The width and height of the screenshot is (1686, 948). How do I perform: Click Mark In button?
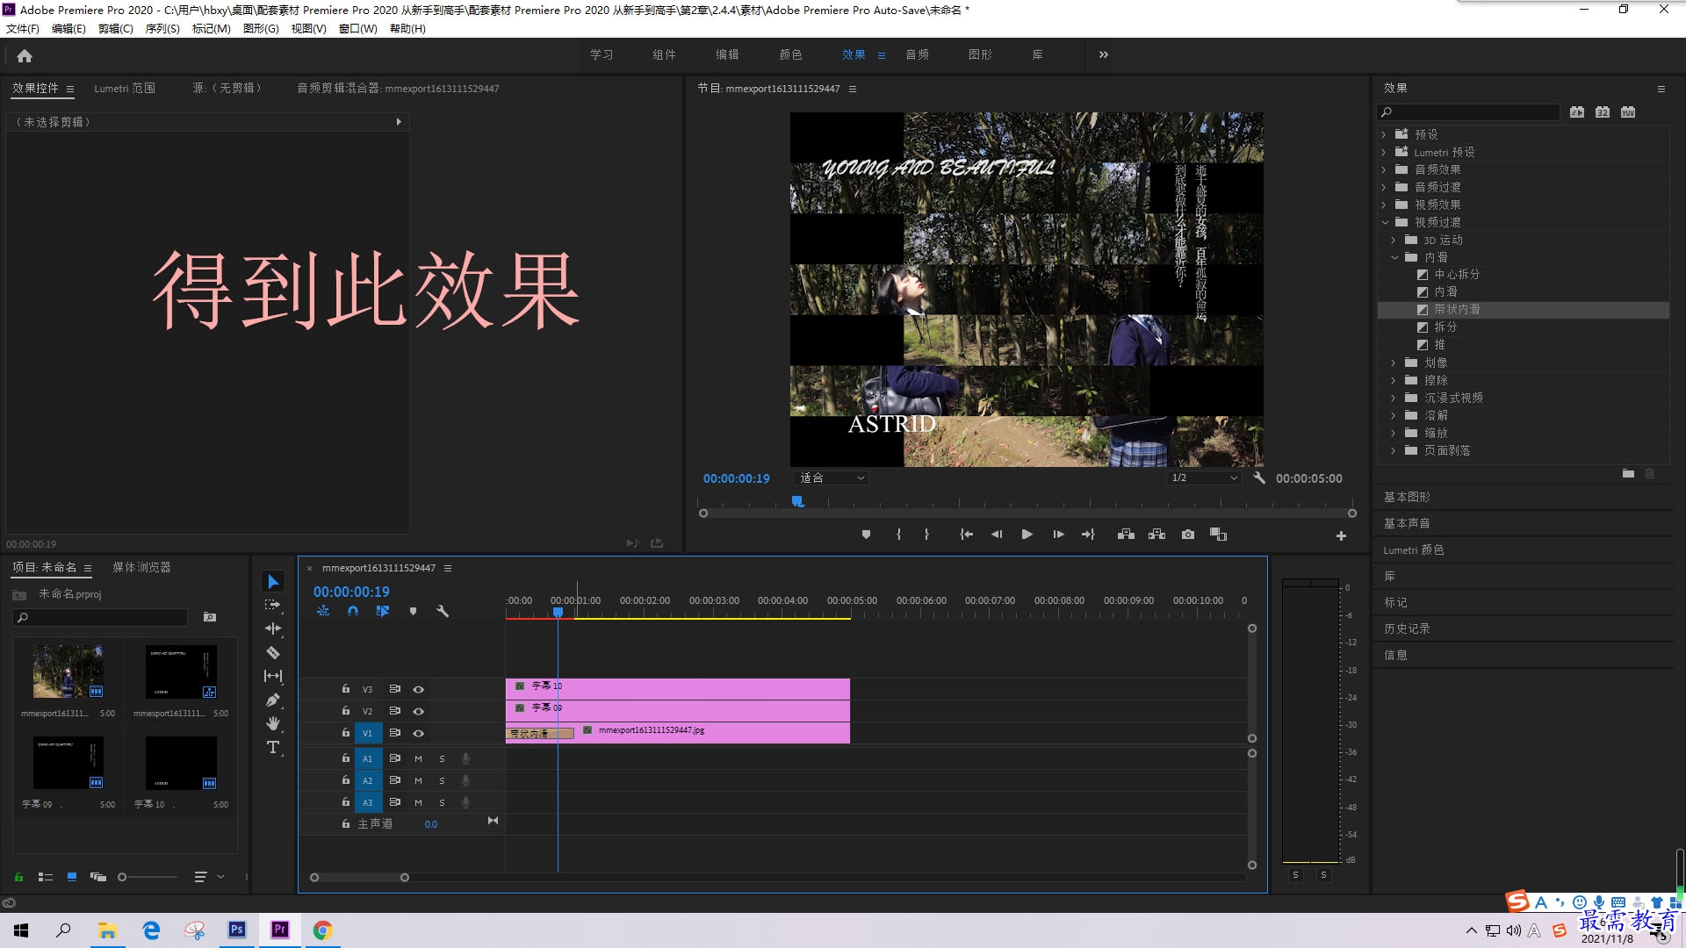click(898, 535)
